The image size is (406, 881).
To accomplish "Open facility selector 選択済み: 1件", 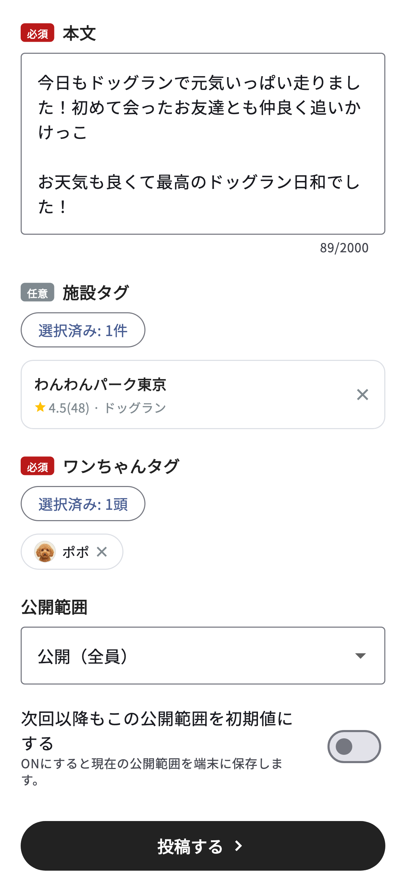I will click(83, 330).
